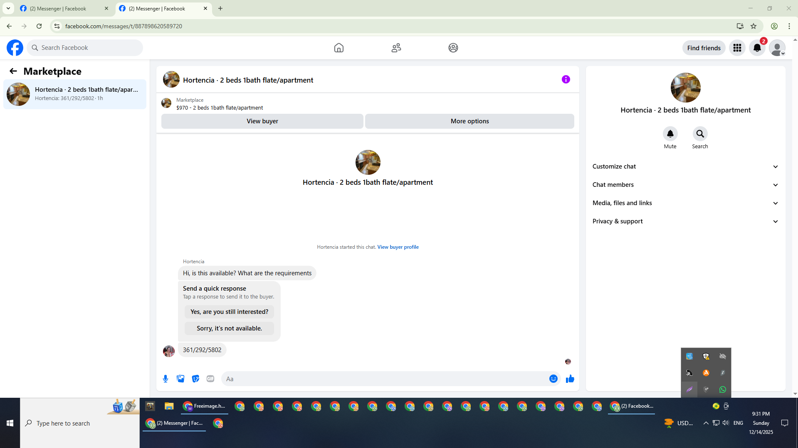The height and width of the screenshot is (448, 798).
Task: Go back using Marketplace arrow
Action: (13, 71)
